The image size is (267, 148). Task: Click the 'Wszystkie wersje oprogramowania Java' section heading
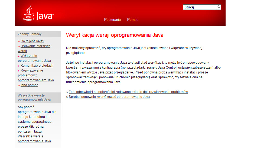coord(34,98)
